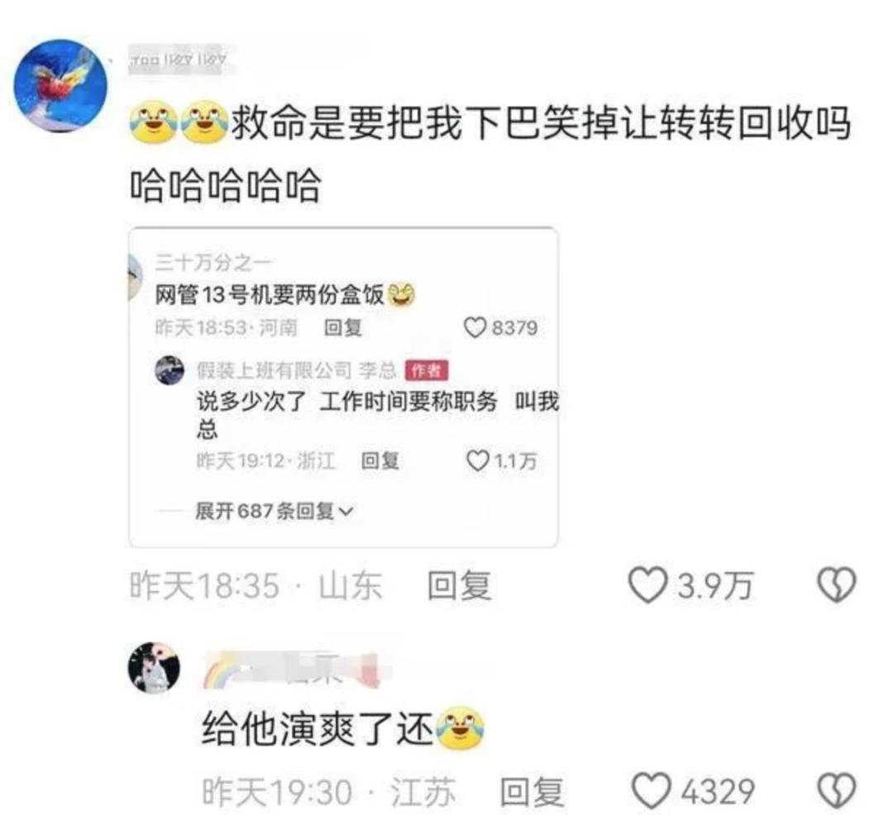Tap 回复 under 李总's author reply
893x815 pixels.
coord(380,460)
